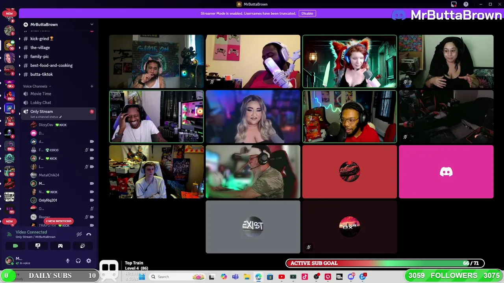Image resolution: width=504 pixels, height=283 pixels.
Task: Disconnect from voice with hang-up icon
Action: 89,234
